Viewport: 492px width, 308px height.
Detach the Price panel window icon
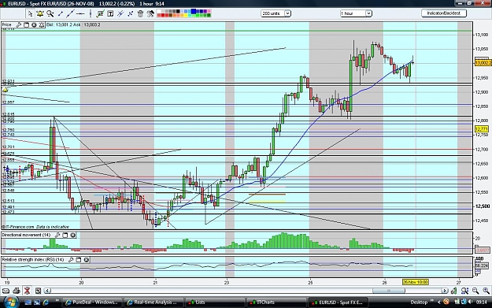(26, 24)
